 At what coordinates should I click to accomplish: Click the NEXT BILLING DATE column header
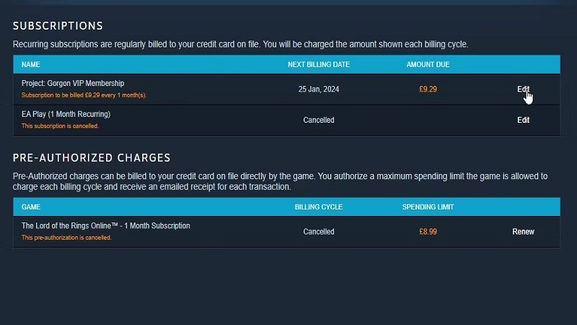tap(319, 65)
